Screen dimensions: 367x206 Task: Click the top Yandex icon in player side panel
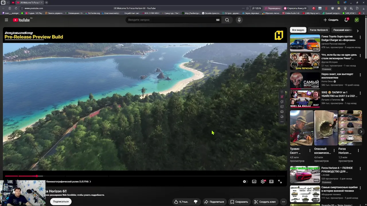(282, 92)
